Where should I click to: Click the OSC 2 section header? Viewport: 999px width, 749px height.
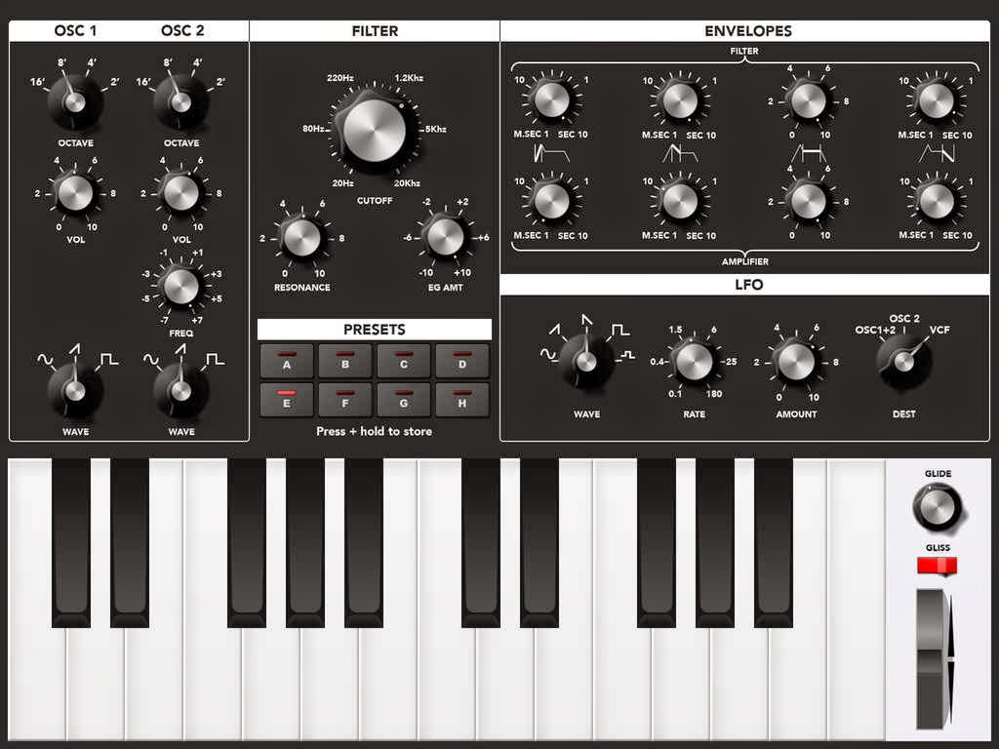point(182,30)
